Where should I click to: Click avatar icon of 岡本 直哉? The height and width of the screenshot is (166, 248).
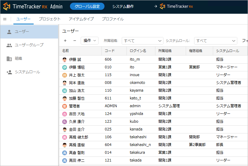pos(65,83)
